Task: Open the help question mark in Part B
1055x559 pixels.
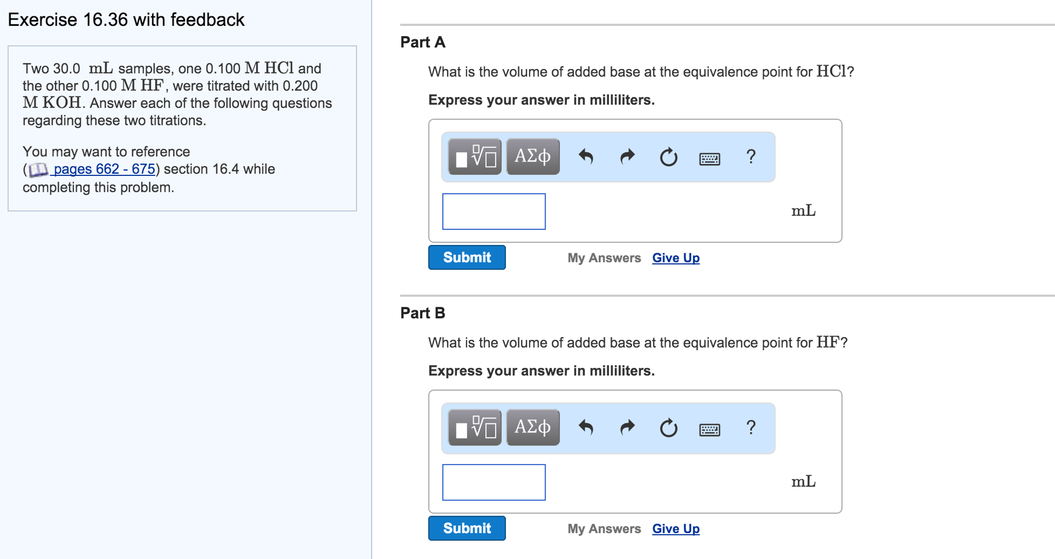Action: (751, 426)
